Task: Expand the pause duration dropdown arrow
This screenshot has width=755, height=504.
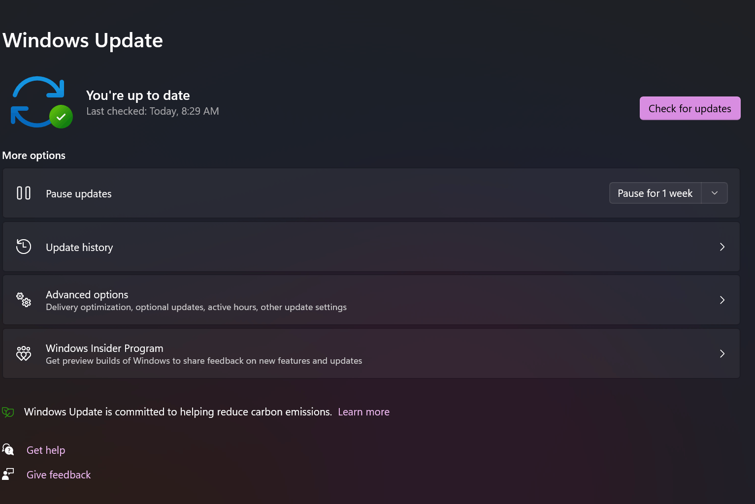Action: coord(715,193)
